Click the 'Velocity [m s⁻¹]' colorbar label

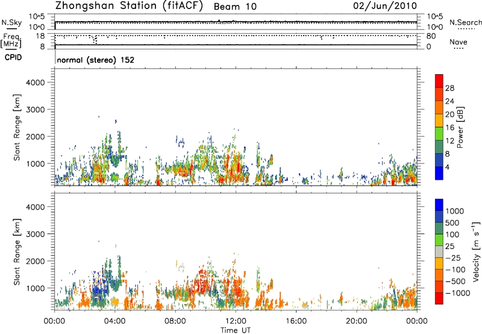[x=476, y=251]
